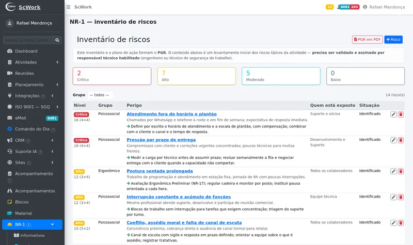The width and height of the screenshot is (413, 245).
Task: Collapse the NR-1 sidebar menu
Action: [32, 224]
